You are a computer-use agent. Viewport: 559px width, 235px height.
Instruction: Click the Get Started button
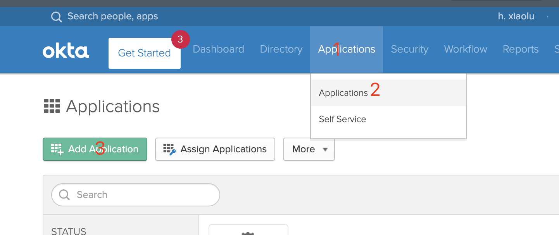[145, 53]
